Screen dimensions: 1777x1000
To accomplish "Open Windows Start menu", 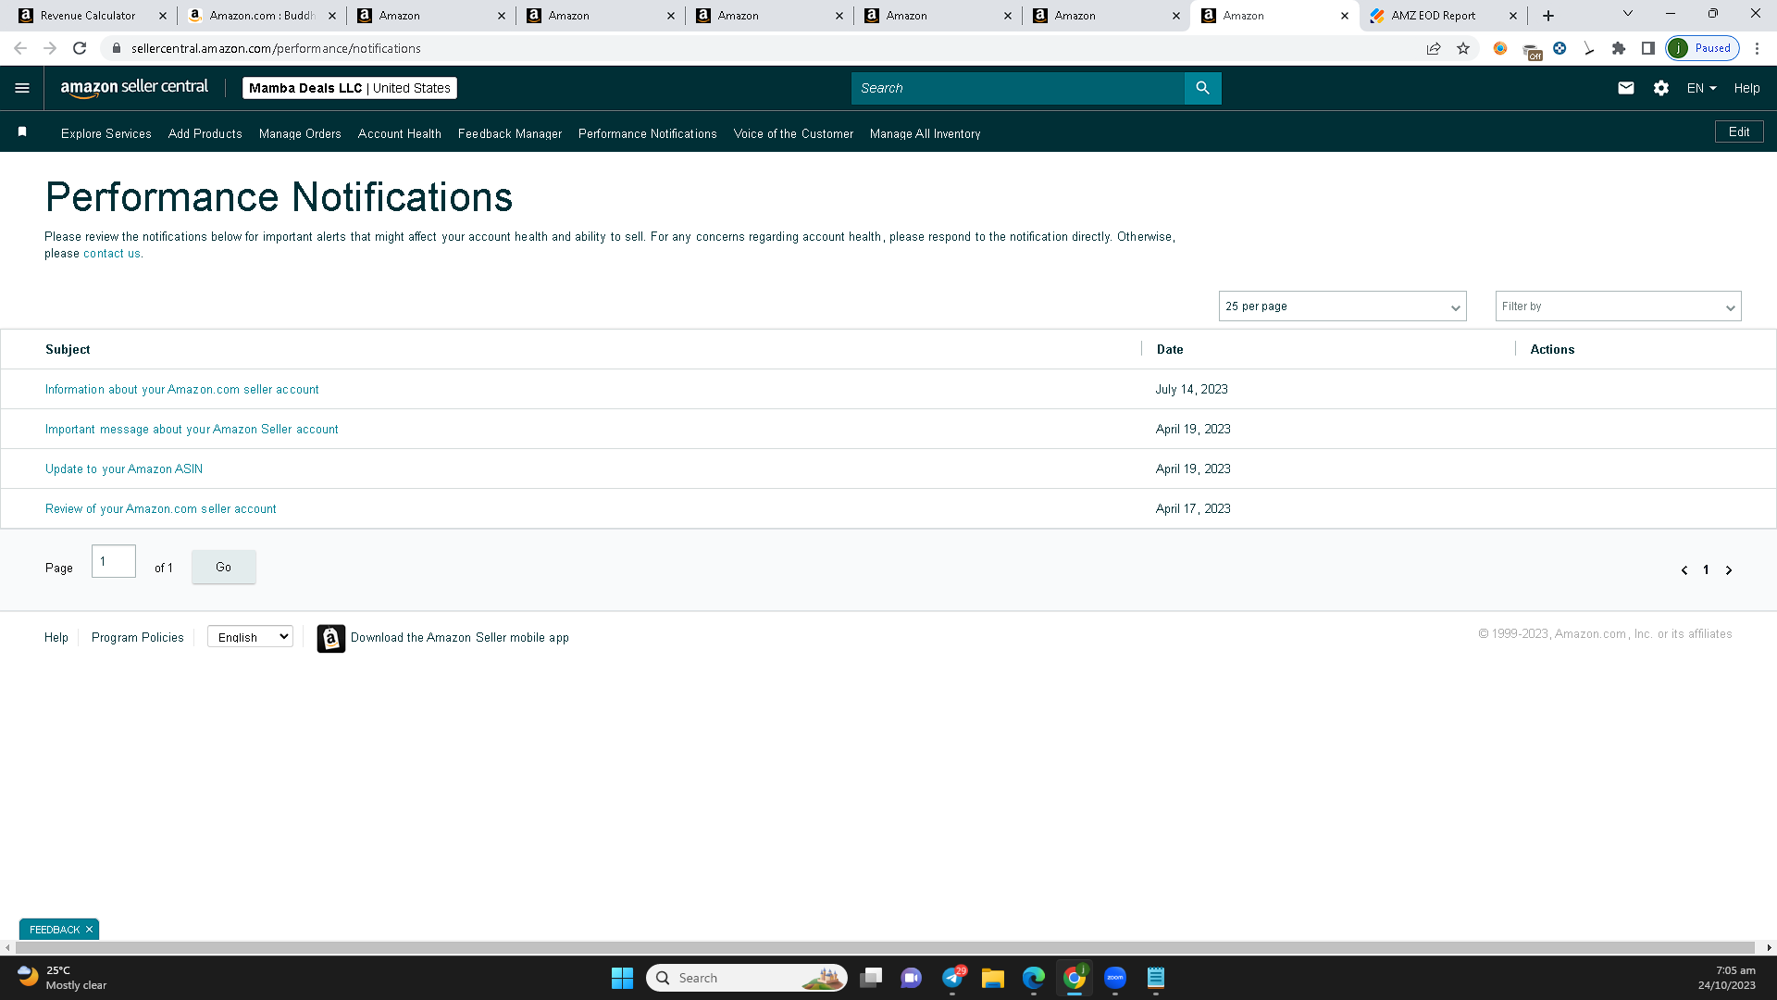I will [622, 978].
